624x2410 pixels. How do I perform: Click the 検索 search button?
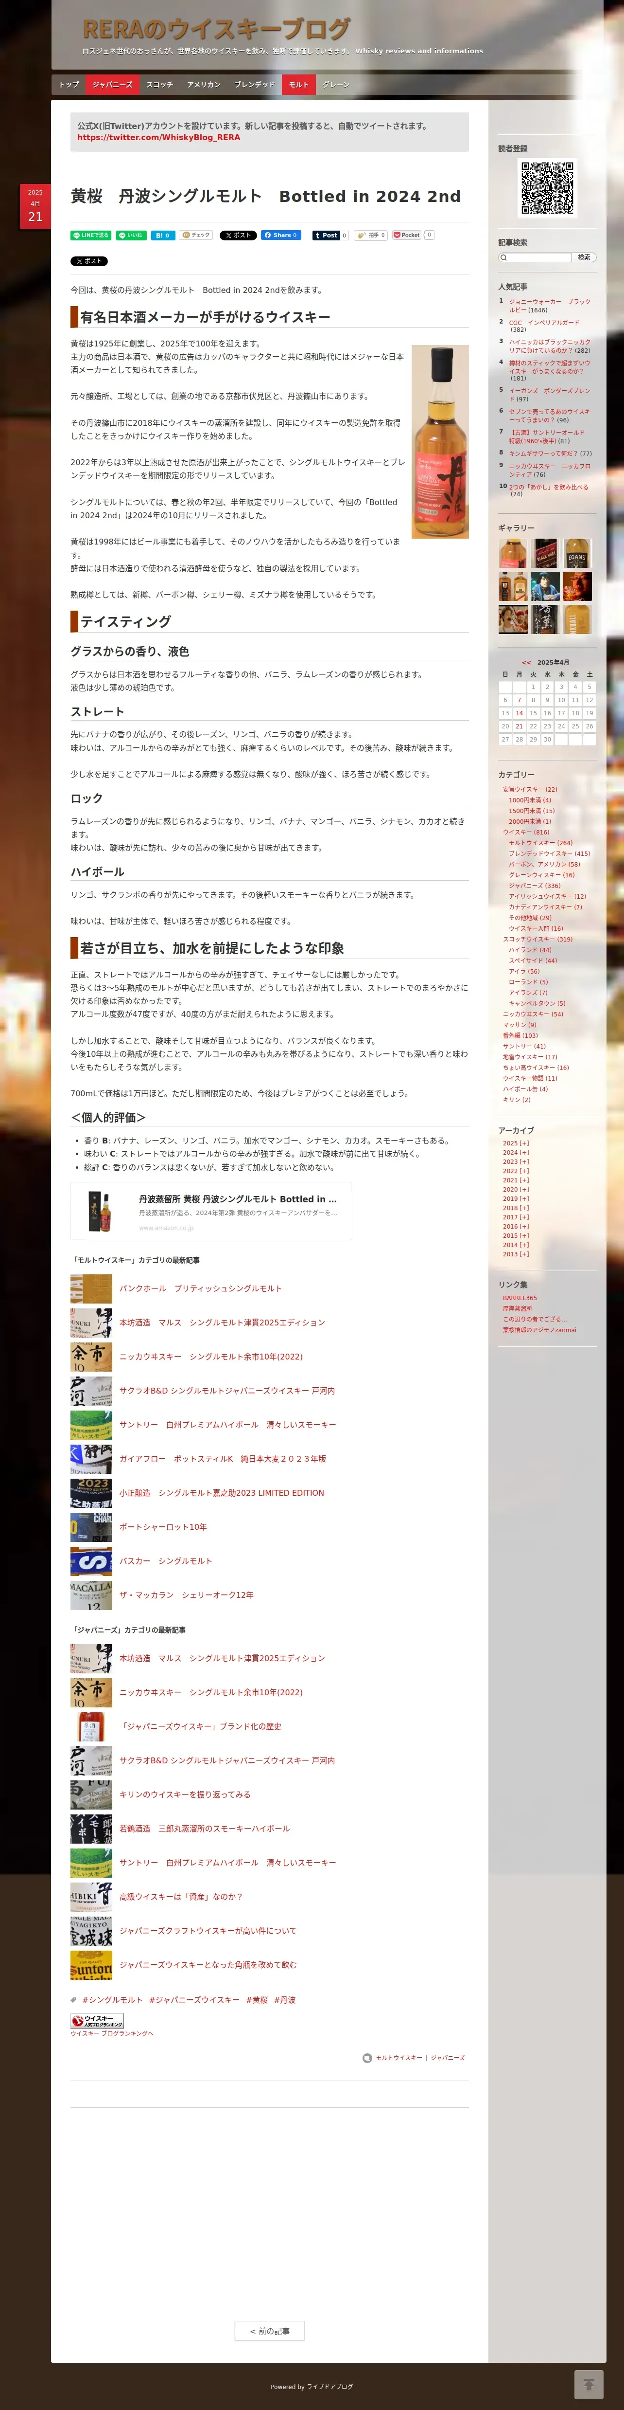[x=584, y=257]
